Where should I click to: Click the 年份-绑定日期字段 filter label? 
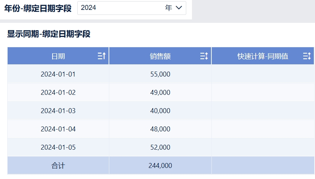coord(38,8)
